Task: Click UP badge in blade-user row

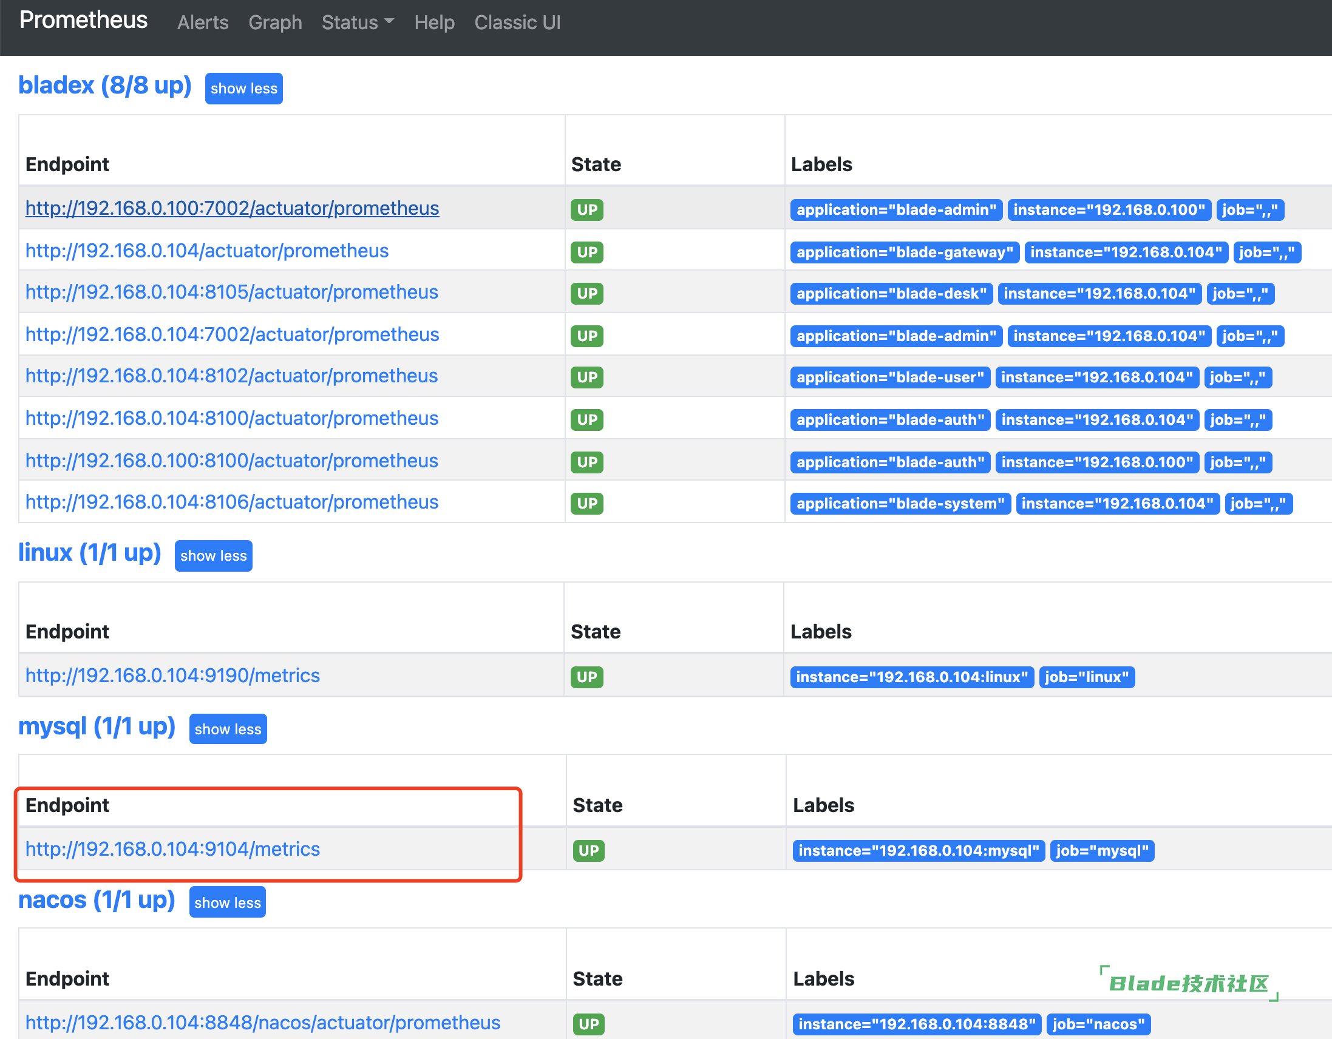Action: [x=586, y=377]
